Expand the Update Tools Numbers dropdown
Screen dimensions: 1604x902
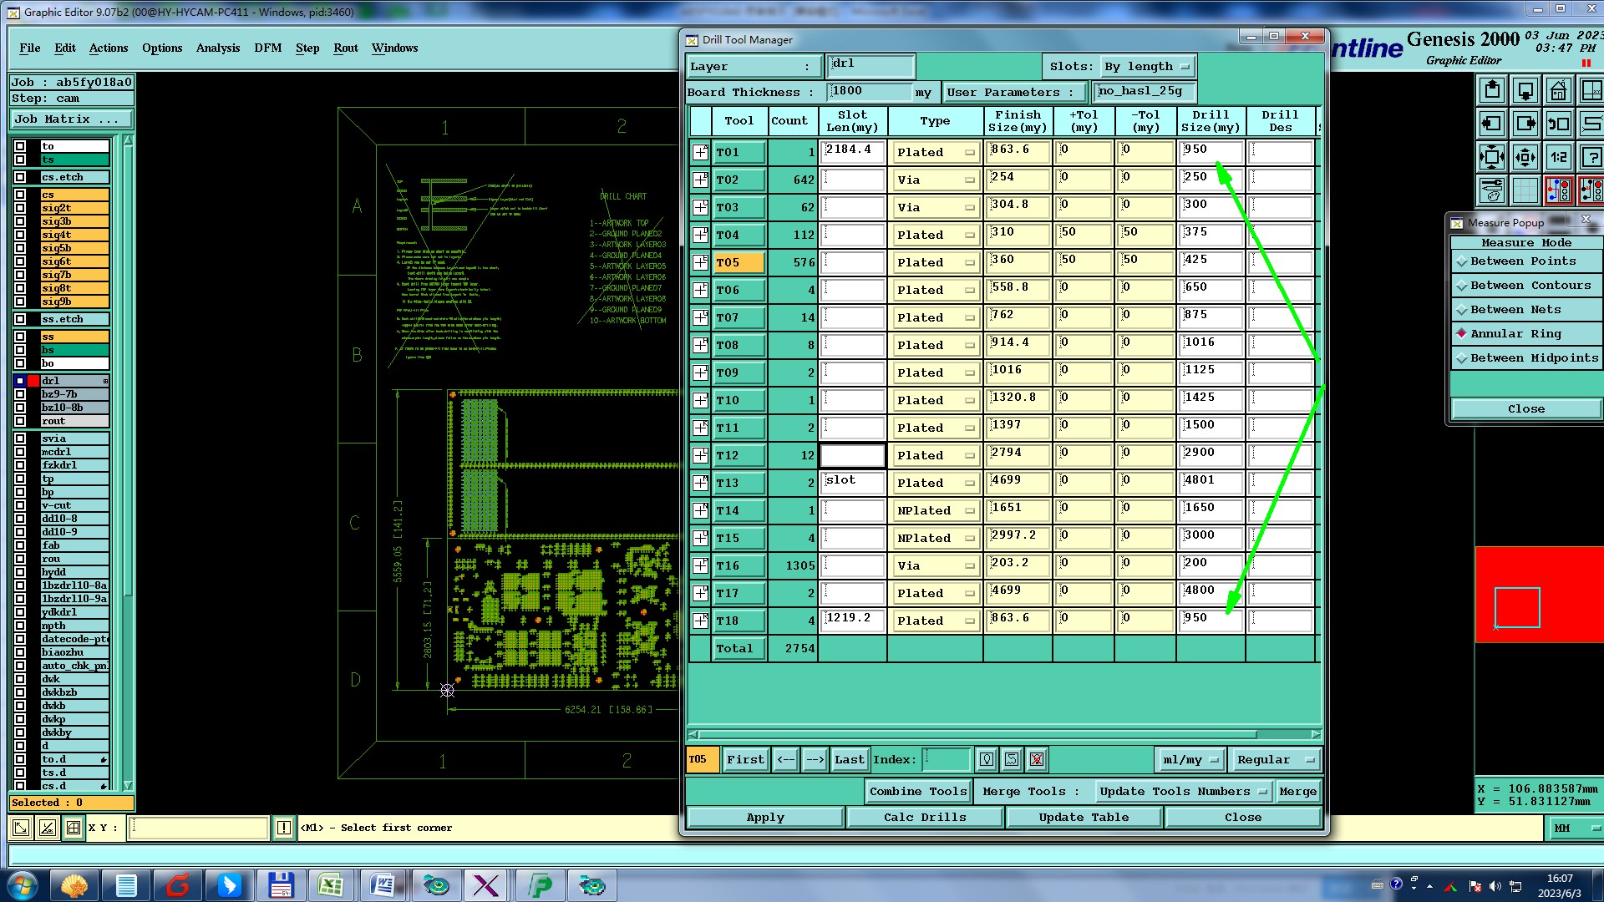pos(1182,792)
